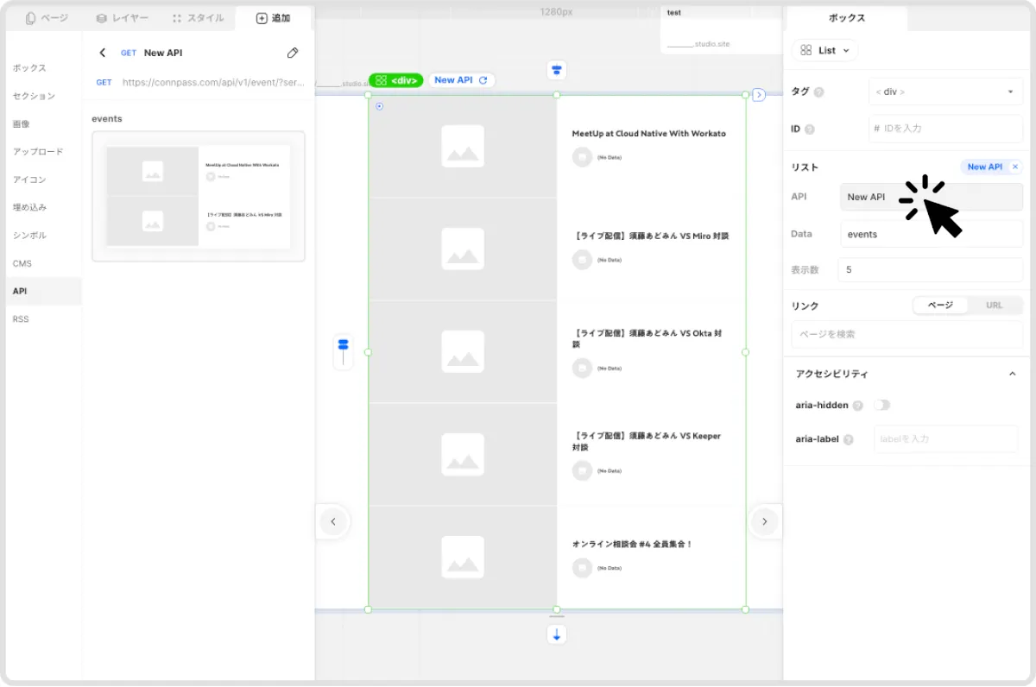The image size is (1036, 687).
Task: Click the aria-label input field
Action: [x=946, y=438]
